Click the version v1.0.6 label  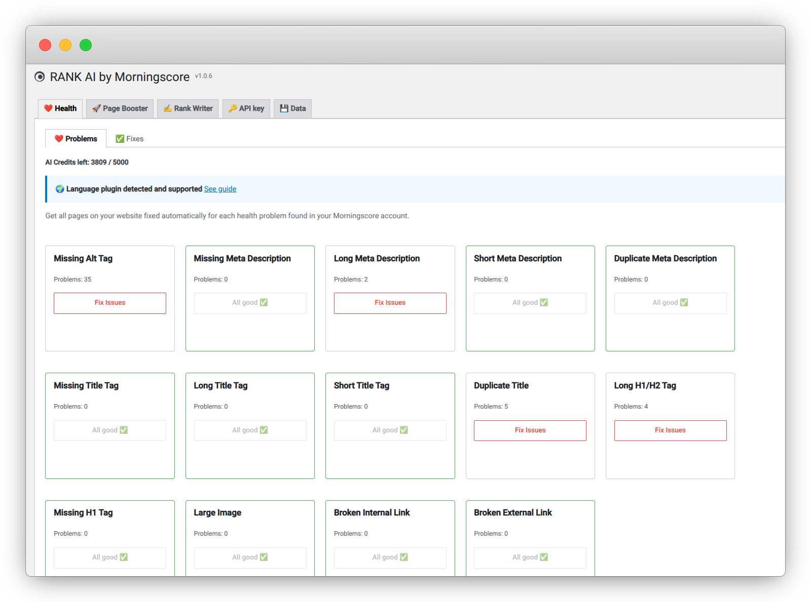(204, 76)
